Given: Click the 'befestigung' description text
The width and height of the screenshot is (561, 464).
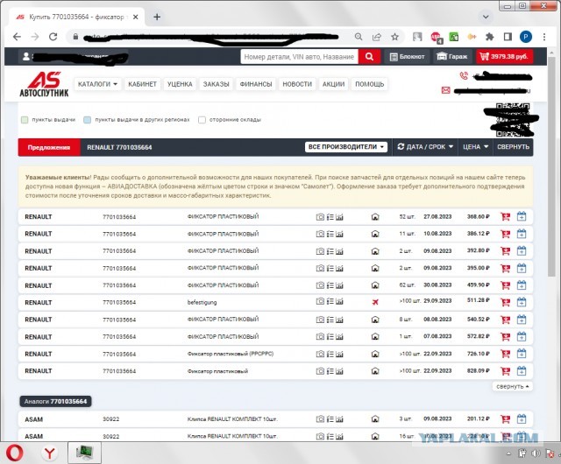Looking at the screenshot, I should pyautogui.click(x=202, y=302).
